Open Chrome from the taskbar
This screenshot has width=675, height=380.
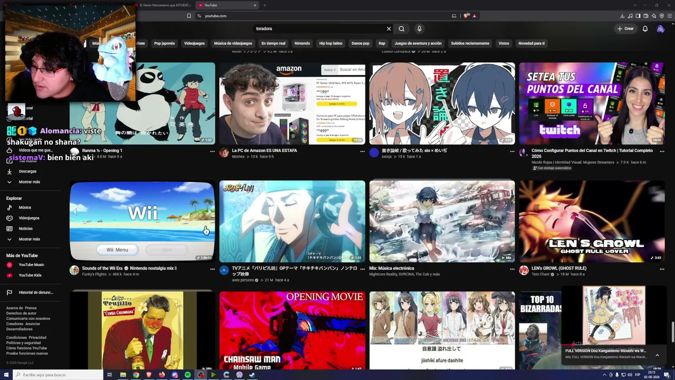pos(136,375)
